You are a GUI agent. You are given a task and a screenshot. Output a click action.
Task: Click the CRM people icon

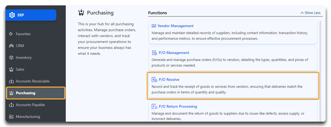[11, 46]
